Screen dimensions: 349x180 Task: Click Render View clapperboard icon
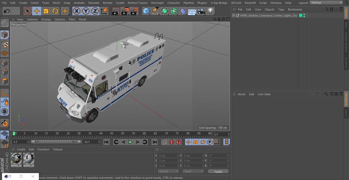pos(116,11)
